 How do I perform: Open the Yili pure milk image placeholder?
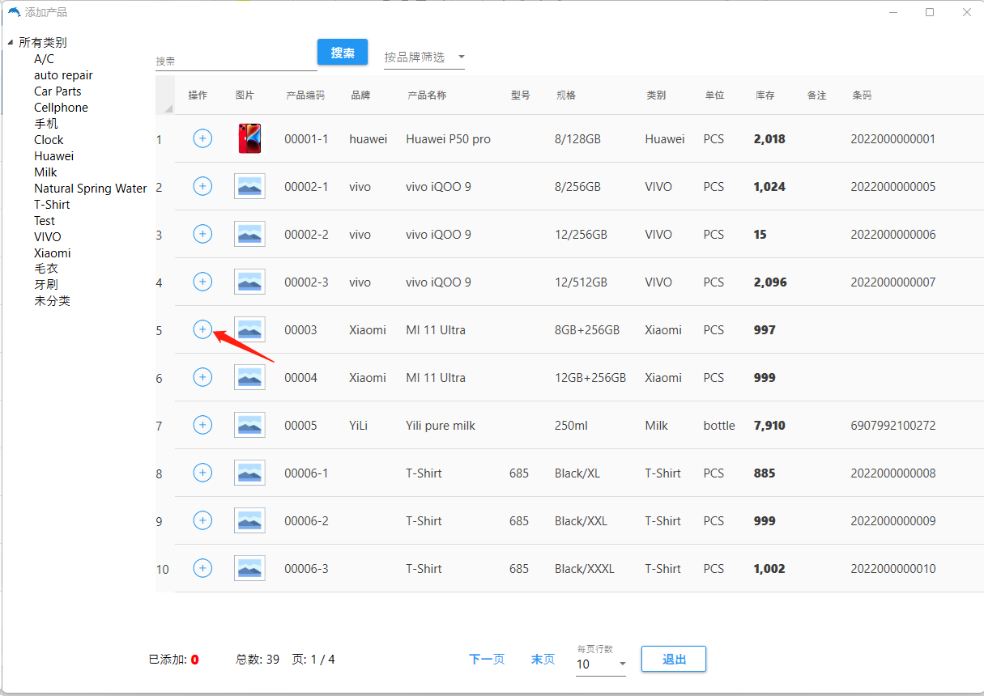pyautogui.click(x=249, y=425)
